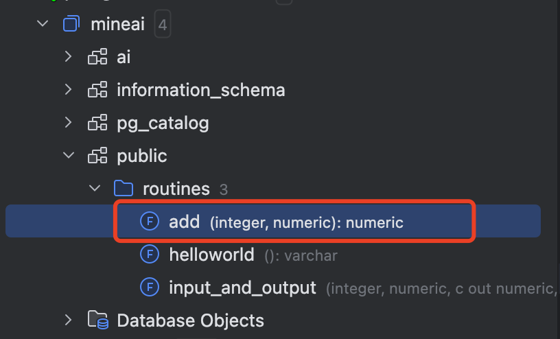The height and width of the screenshot is (339, 560).
Task: Click the mineai database icon
Action: pyautogui.click(x=71, y=25)
